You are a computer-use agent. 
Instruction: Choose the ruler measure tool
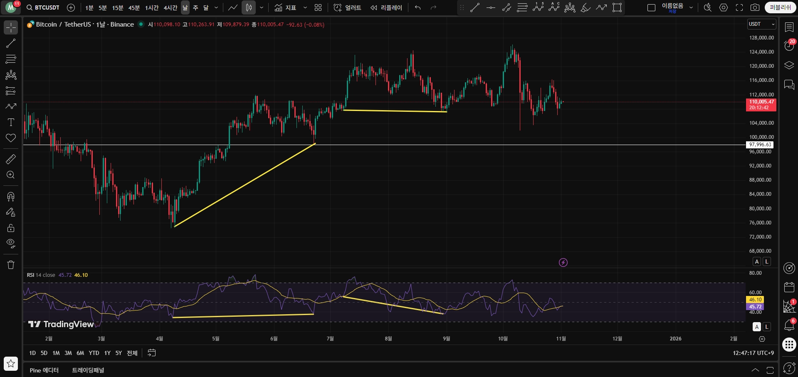coord(11,159)
